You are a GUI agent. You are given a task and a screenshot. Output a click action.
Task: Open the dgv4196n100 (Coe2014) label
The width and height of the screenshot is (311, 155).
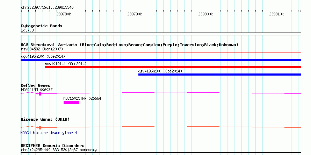tap(160, 71)
